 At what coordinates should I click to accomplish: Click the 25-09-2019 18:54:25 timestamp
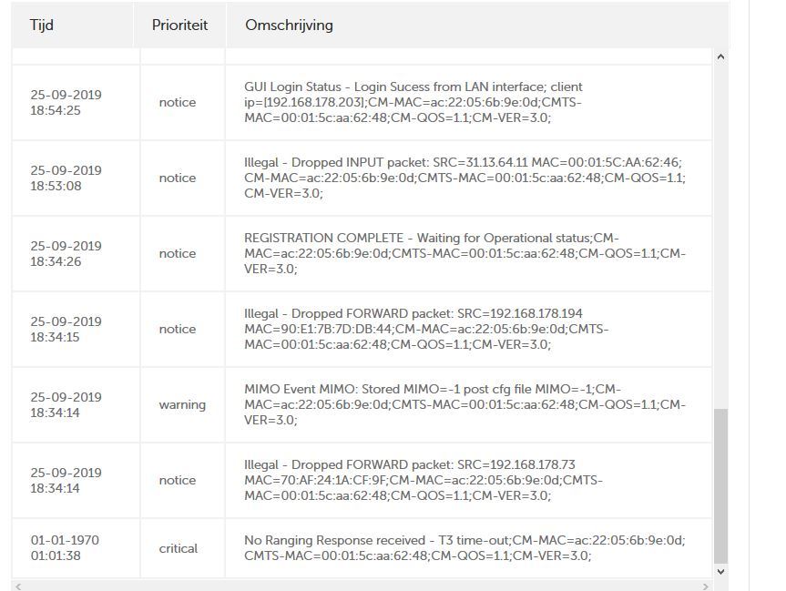(66, 102)
